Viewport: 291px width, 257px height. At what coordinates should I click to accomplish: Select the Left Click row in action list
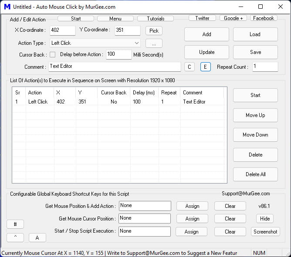tap(119, 102)
